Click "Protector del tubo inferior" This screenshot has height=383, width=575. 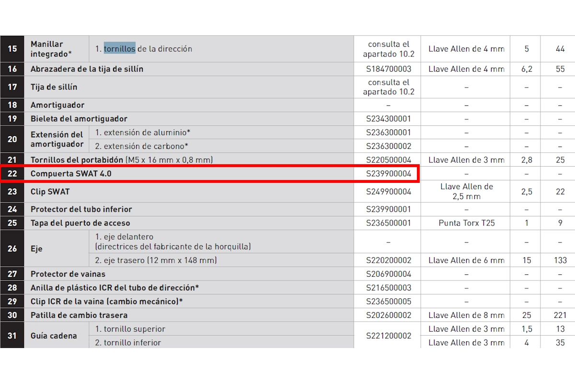81,209
